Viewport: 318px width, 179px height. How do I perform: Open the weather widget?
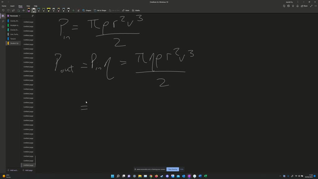(6, 176)
